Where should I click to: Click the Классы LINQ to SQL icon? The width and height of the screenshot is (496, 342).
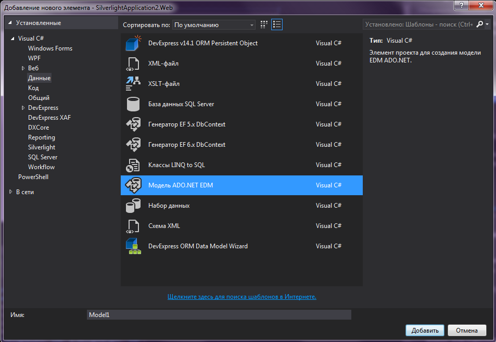133,165
